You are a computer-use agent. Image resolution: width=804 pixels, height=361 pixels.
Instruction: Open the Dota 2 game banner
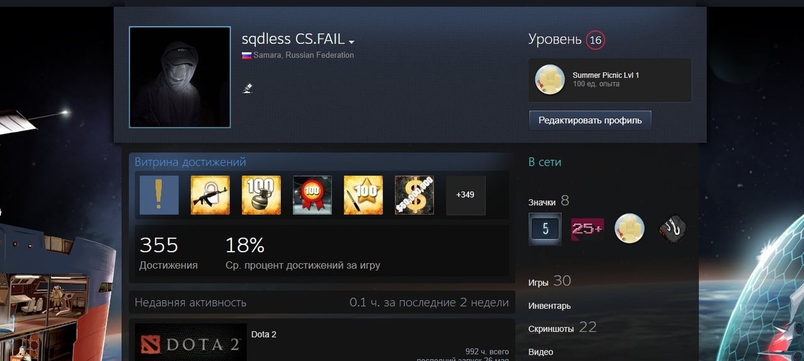pos(191,342)
